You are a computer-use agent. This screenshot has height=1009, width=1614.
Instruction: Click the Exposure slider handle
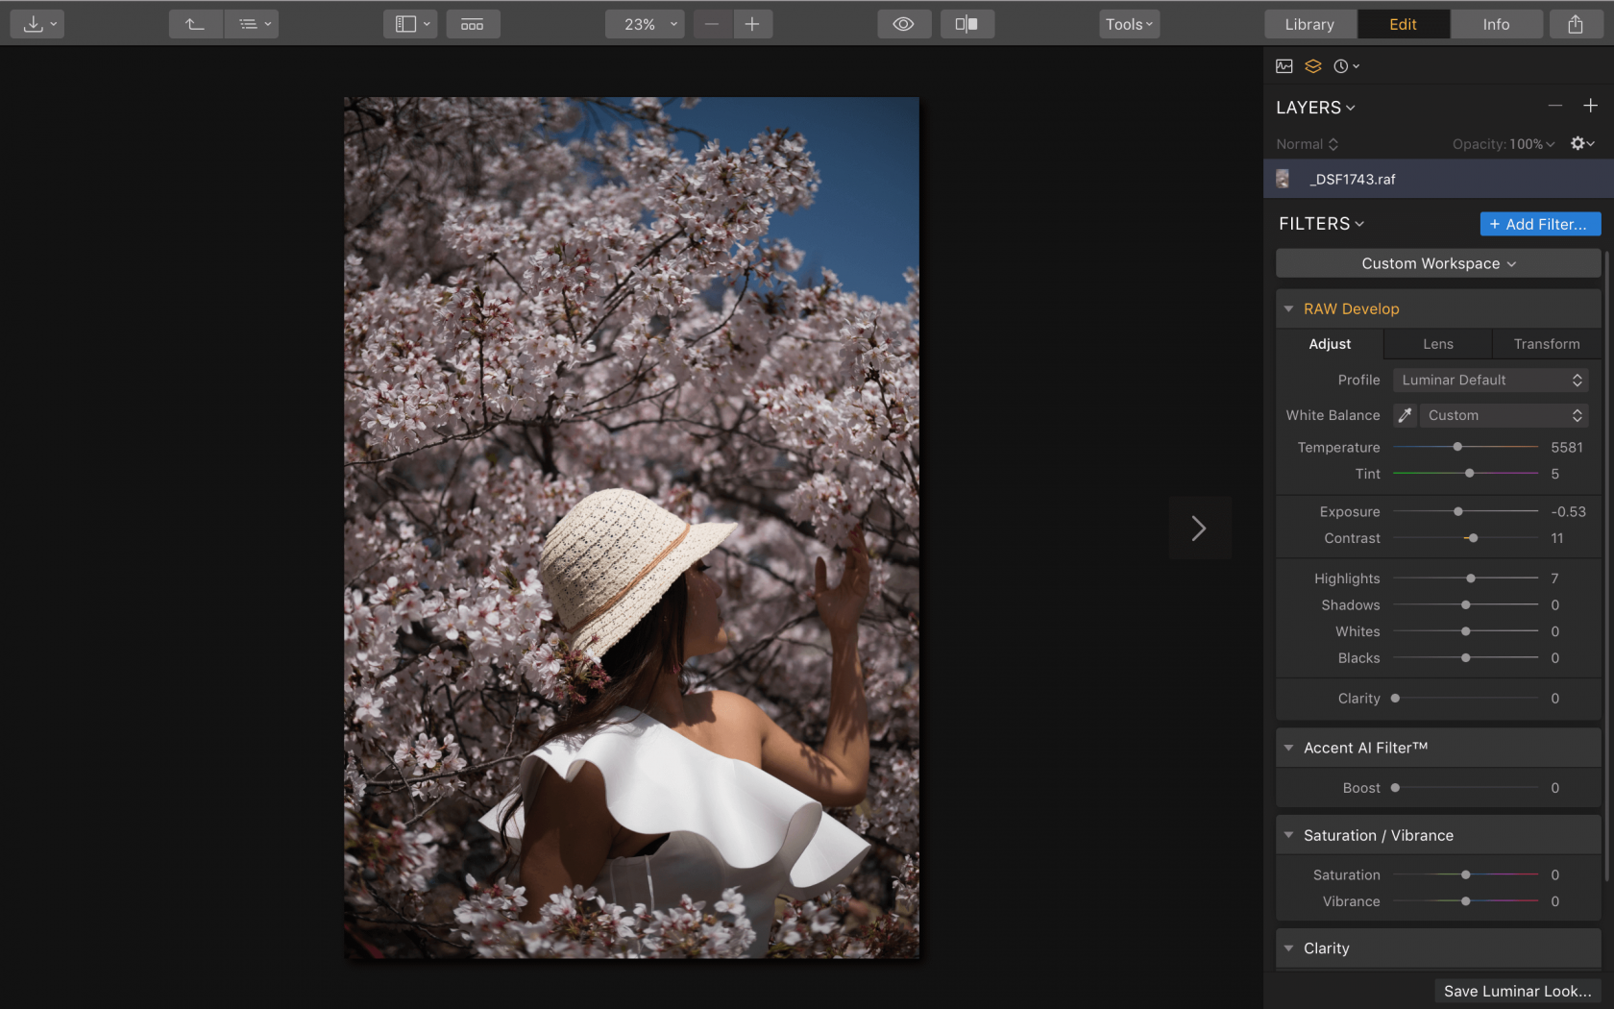coord(1458,512)
